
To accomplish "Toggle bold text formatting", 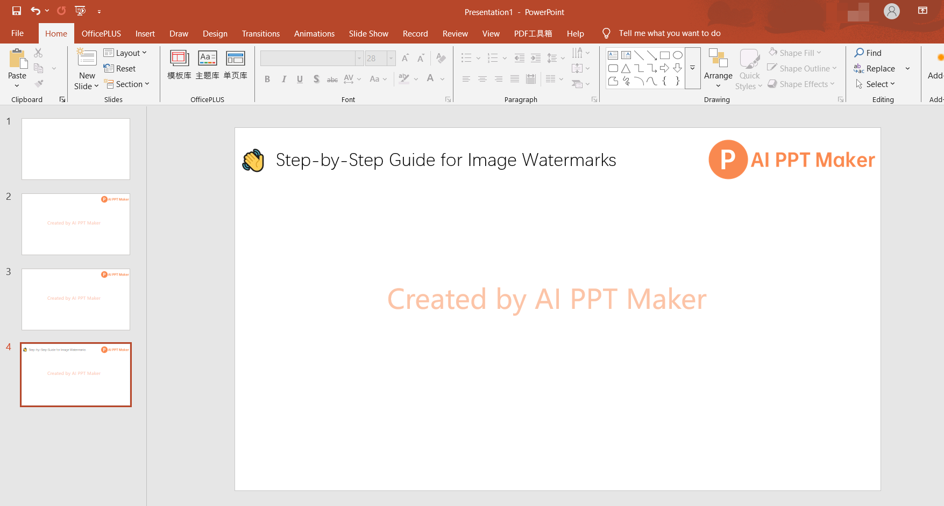I will coord(267,79).
